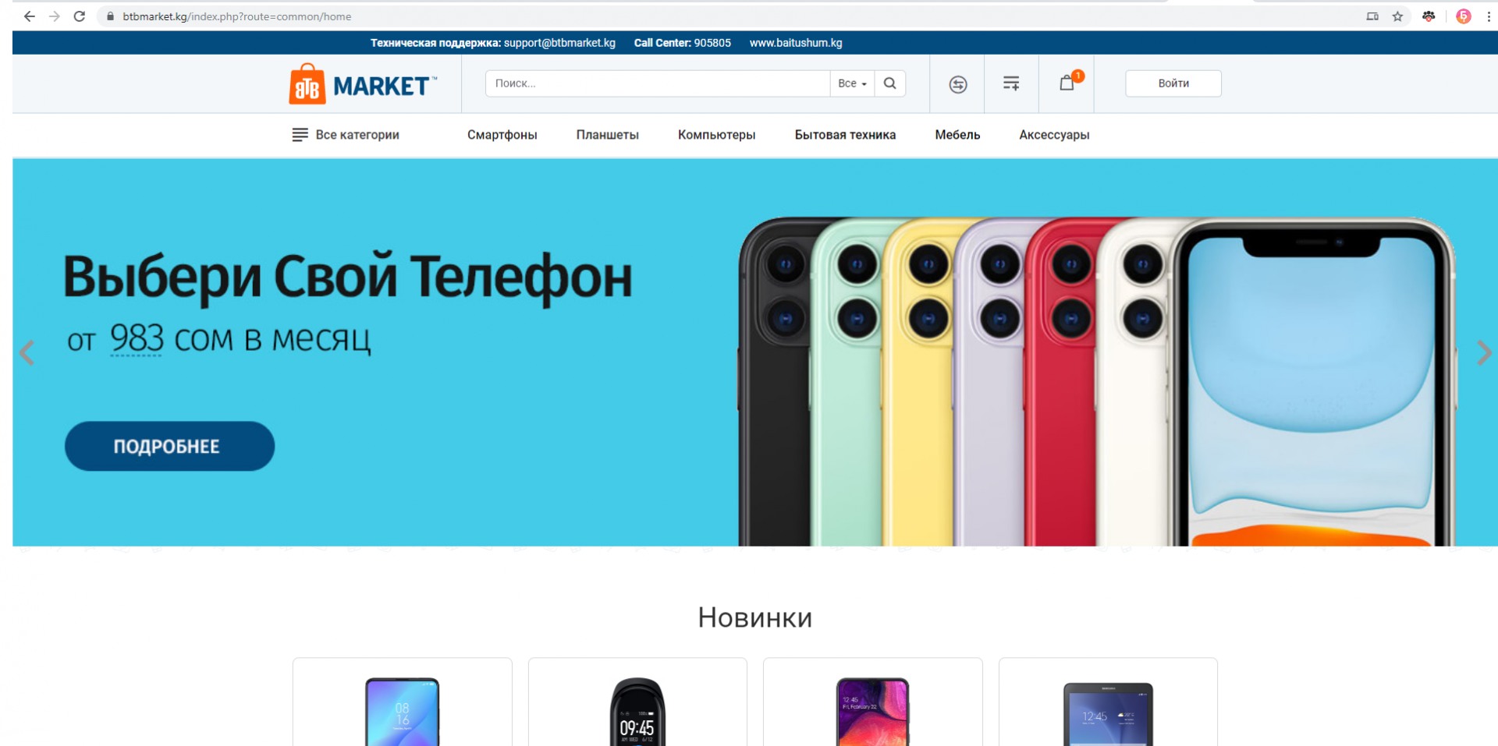Screen dimensions: 1498x746
Task: Show the next banner slide
Action: (1484, 353)
